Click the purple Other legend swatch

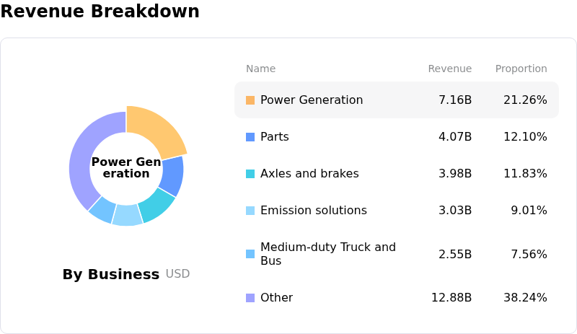[x=250, y=298]
